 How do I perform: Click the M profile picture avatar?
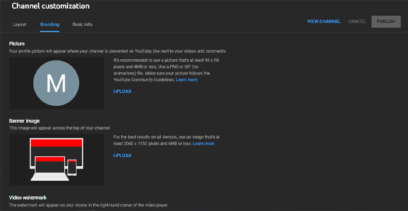click(x=56, y=83)
